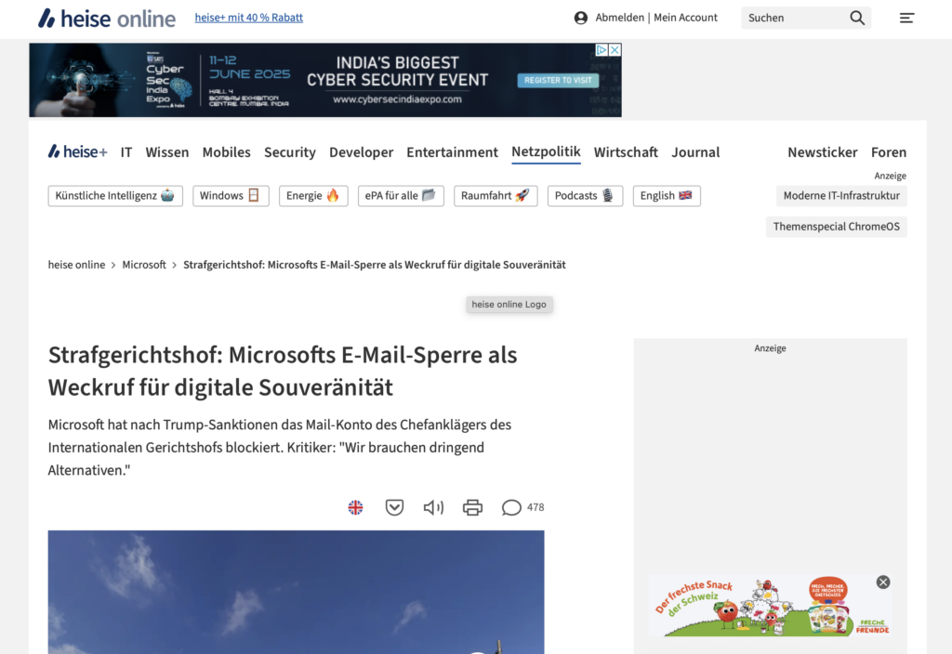Click the read-aloud speaker icon

point(433,507)
